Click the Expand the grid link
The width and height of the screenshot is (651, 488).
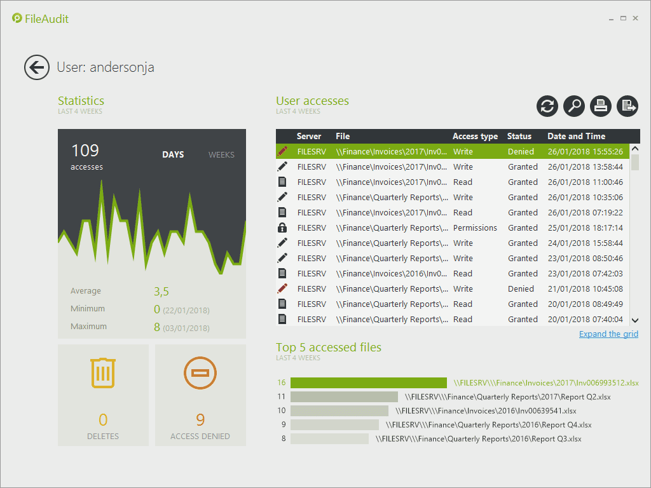608,334
